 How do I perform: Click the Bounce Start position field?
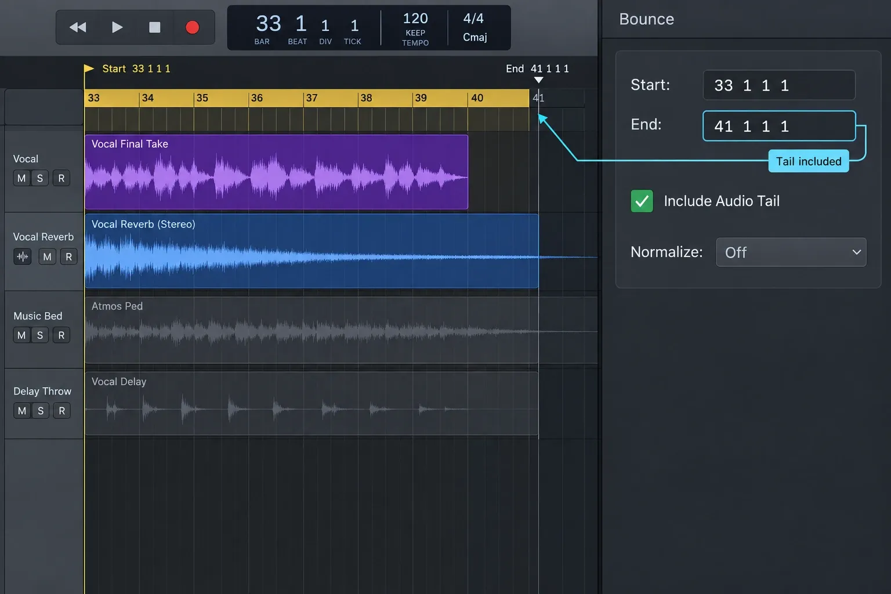tap(779, 85)
